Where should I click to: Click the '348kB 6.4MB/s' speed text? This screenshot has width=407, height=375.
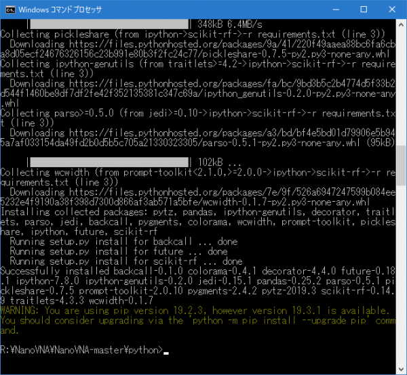[230, 24]
